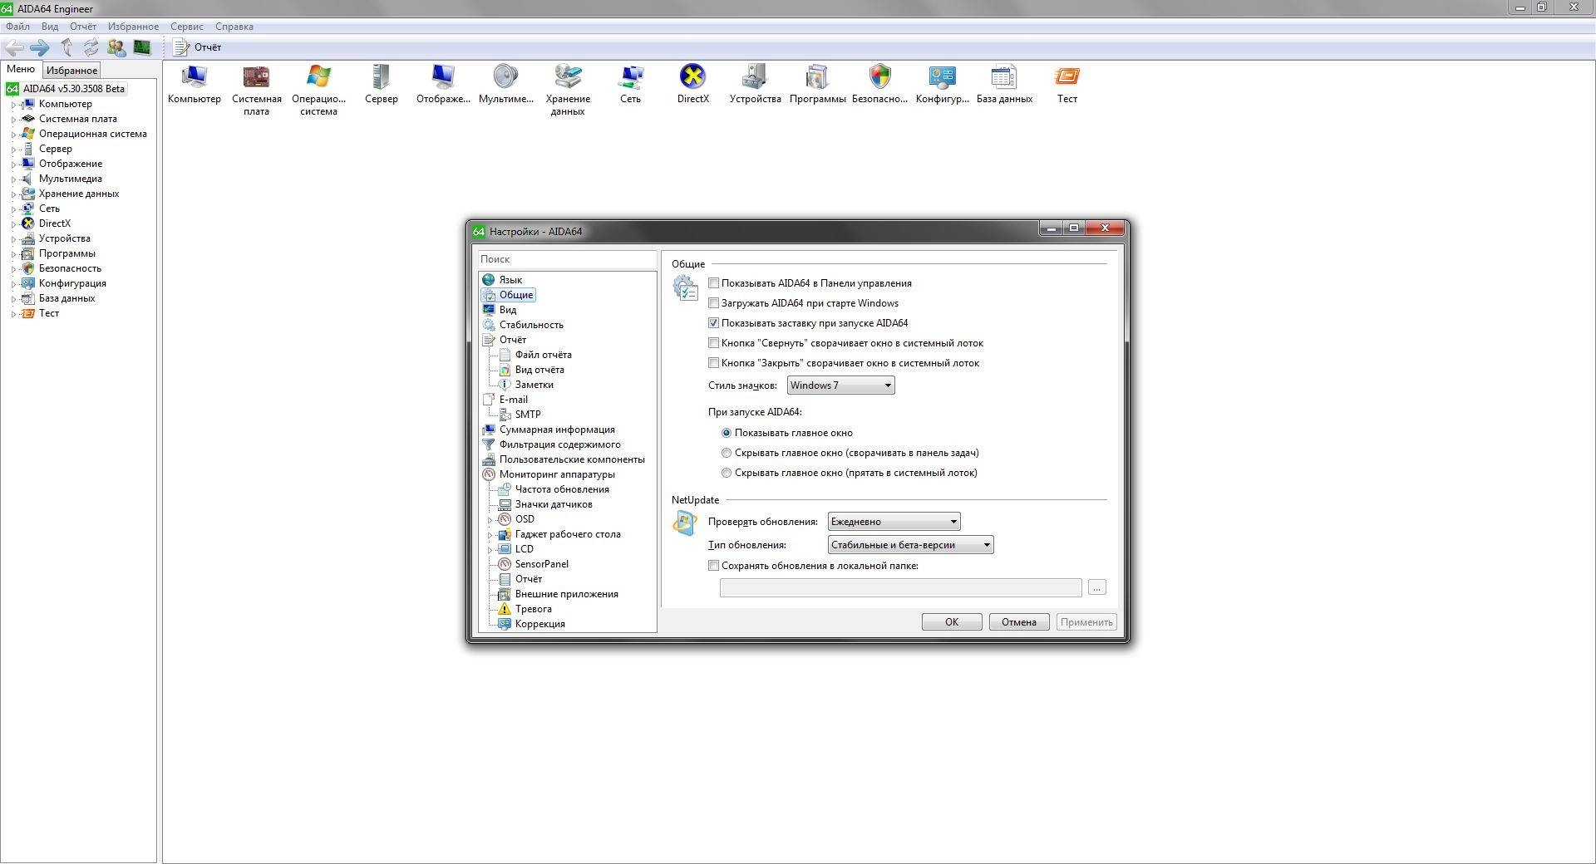Uncheck Показывать заставку при запуске AIDA64
Viewport: 1596px width, 864px height.
(713, 323)
